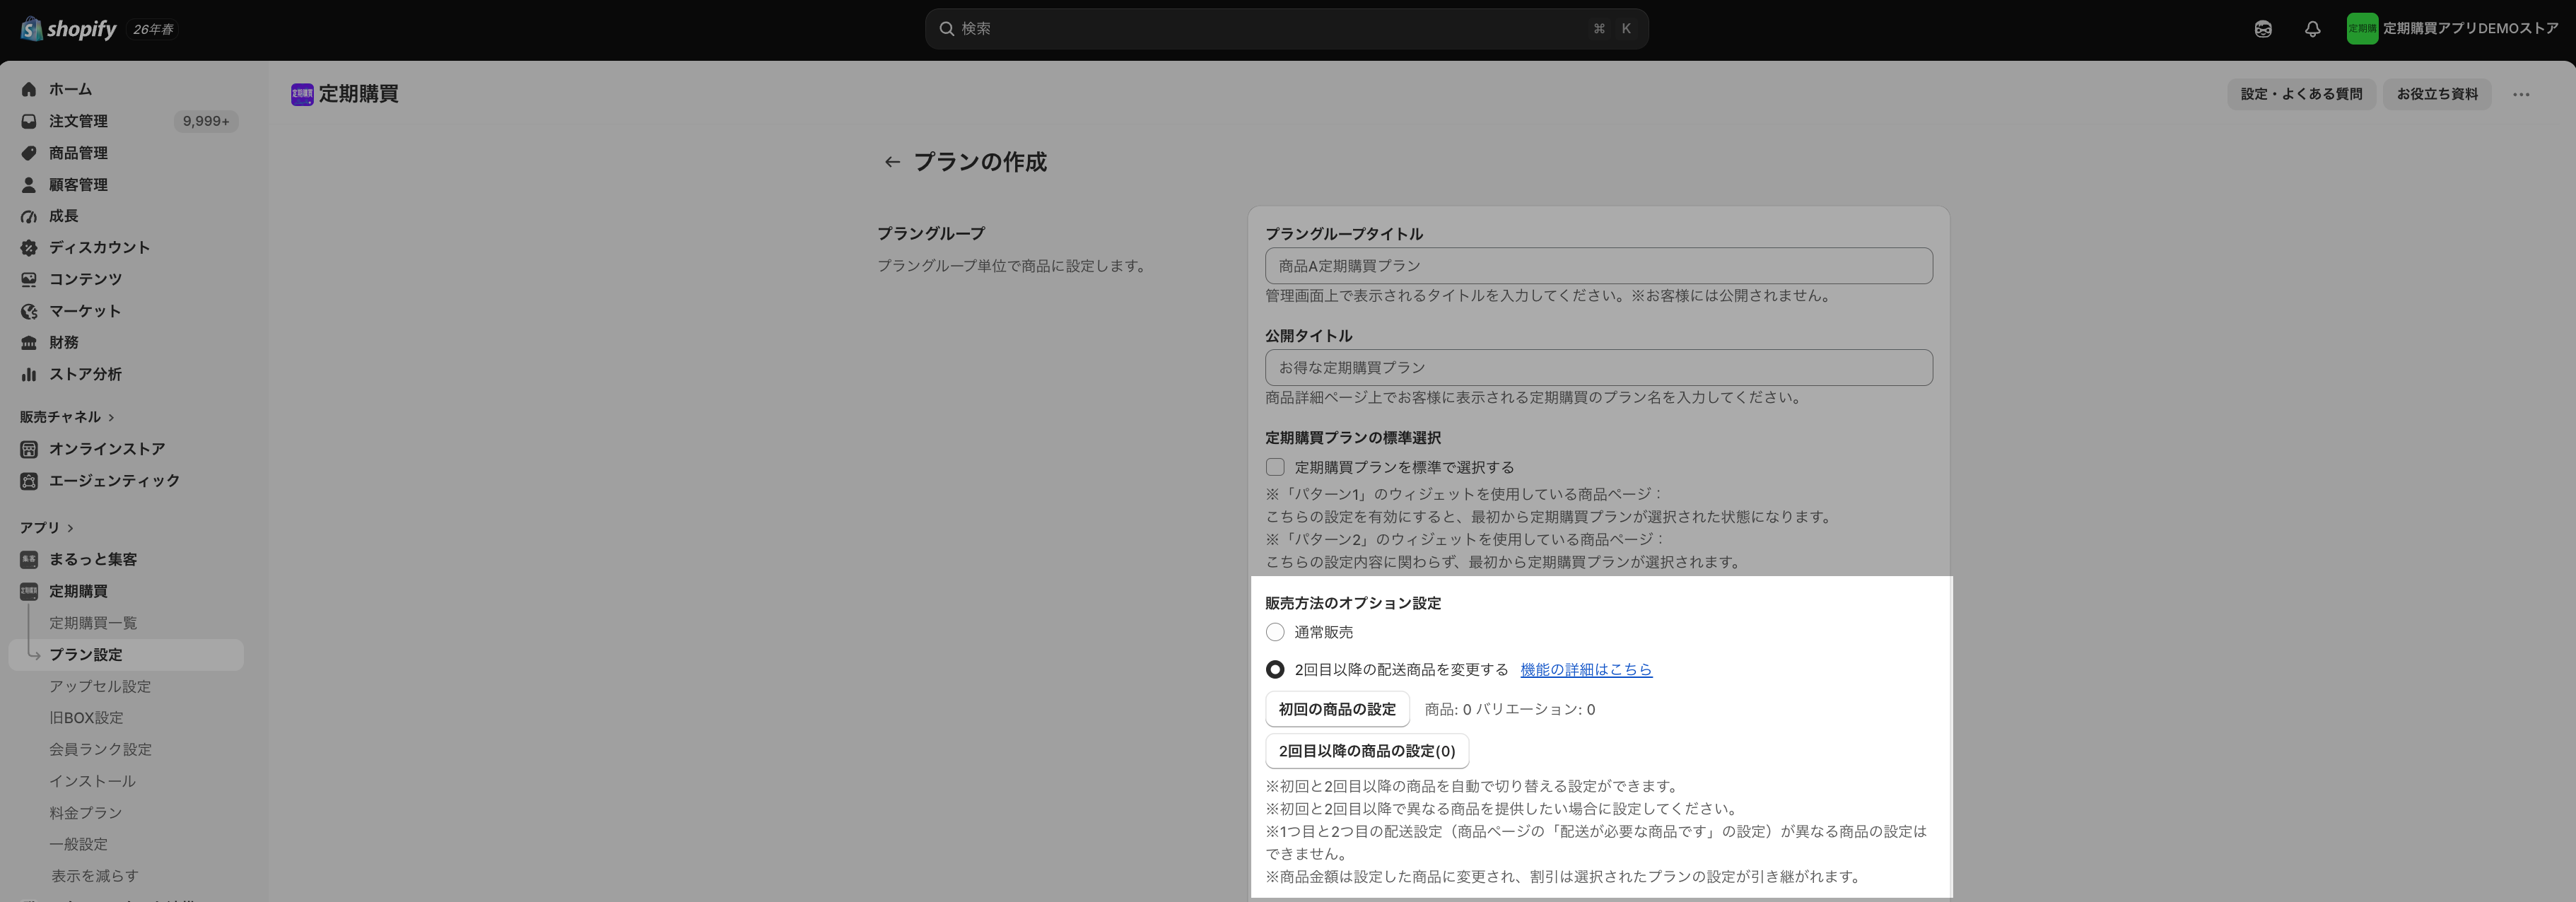Click the まるっと集客 app icon

coord(29,559)
